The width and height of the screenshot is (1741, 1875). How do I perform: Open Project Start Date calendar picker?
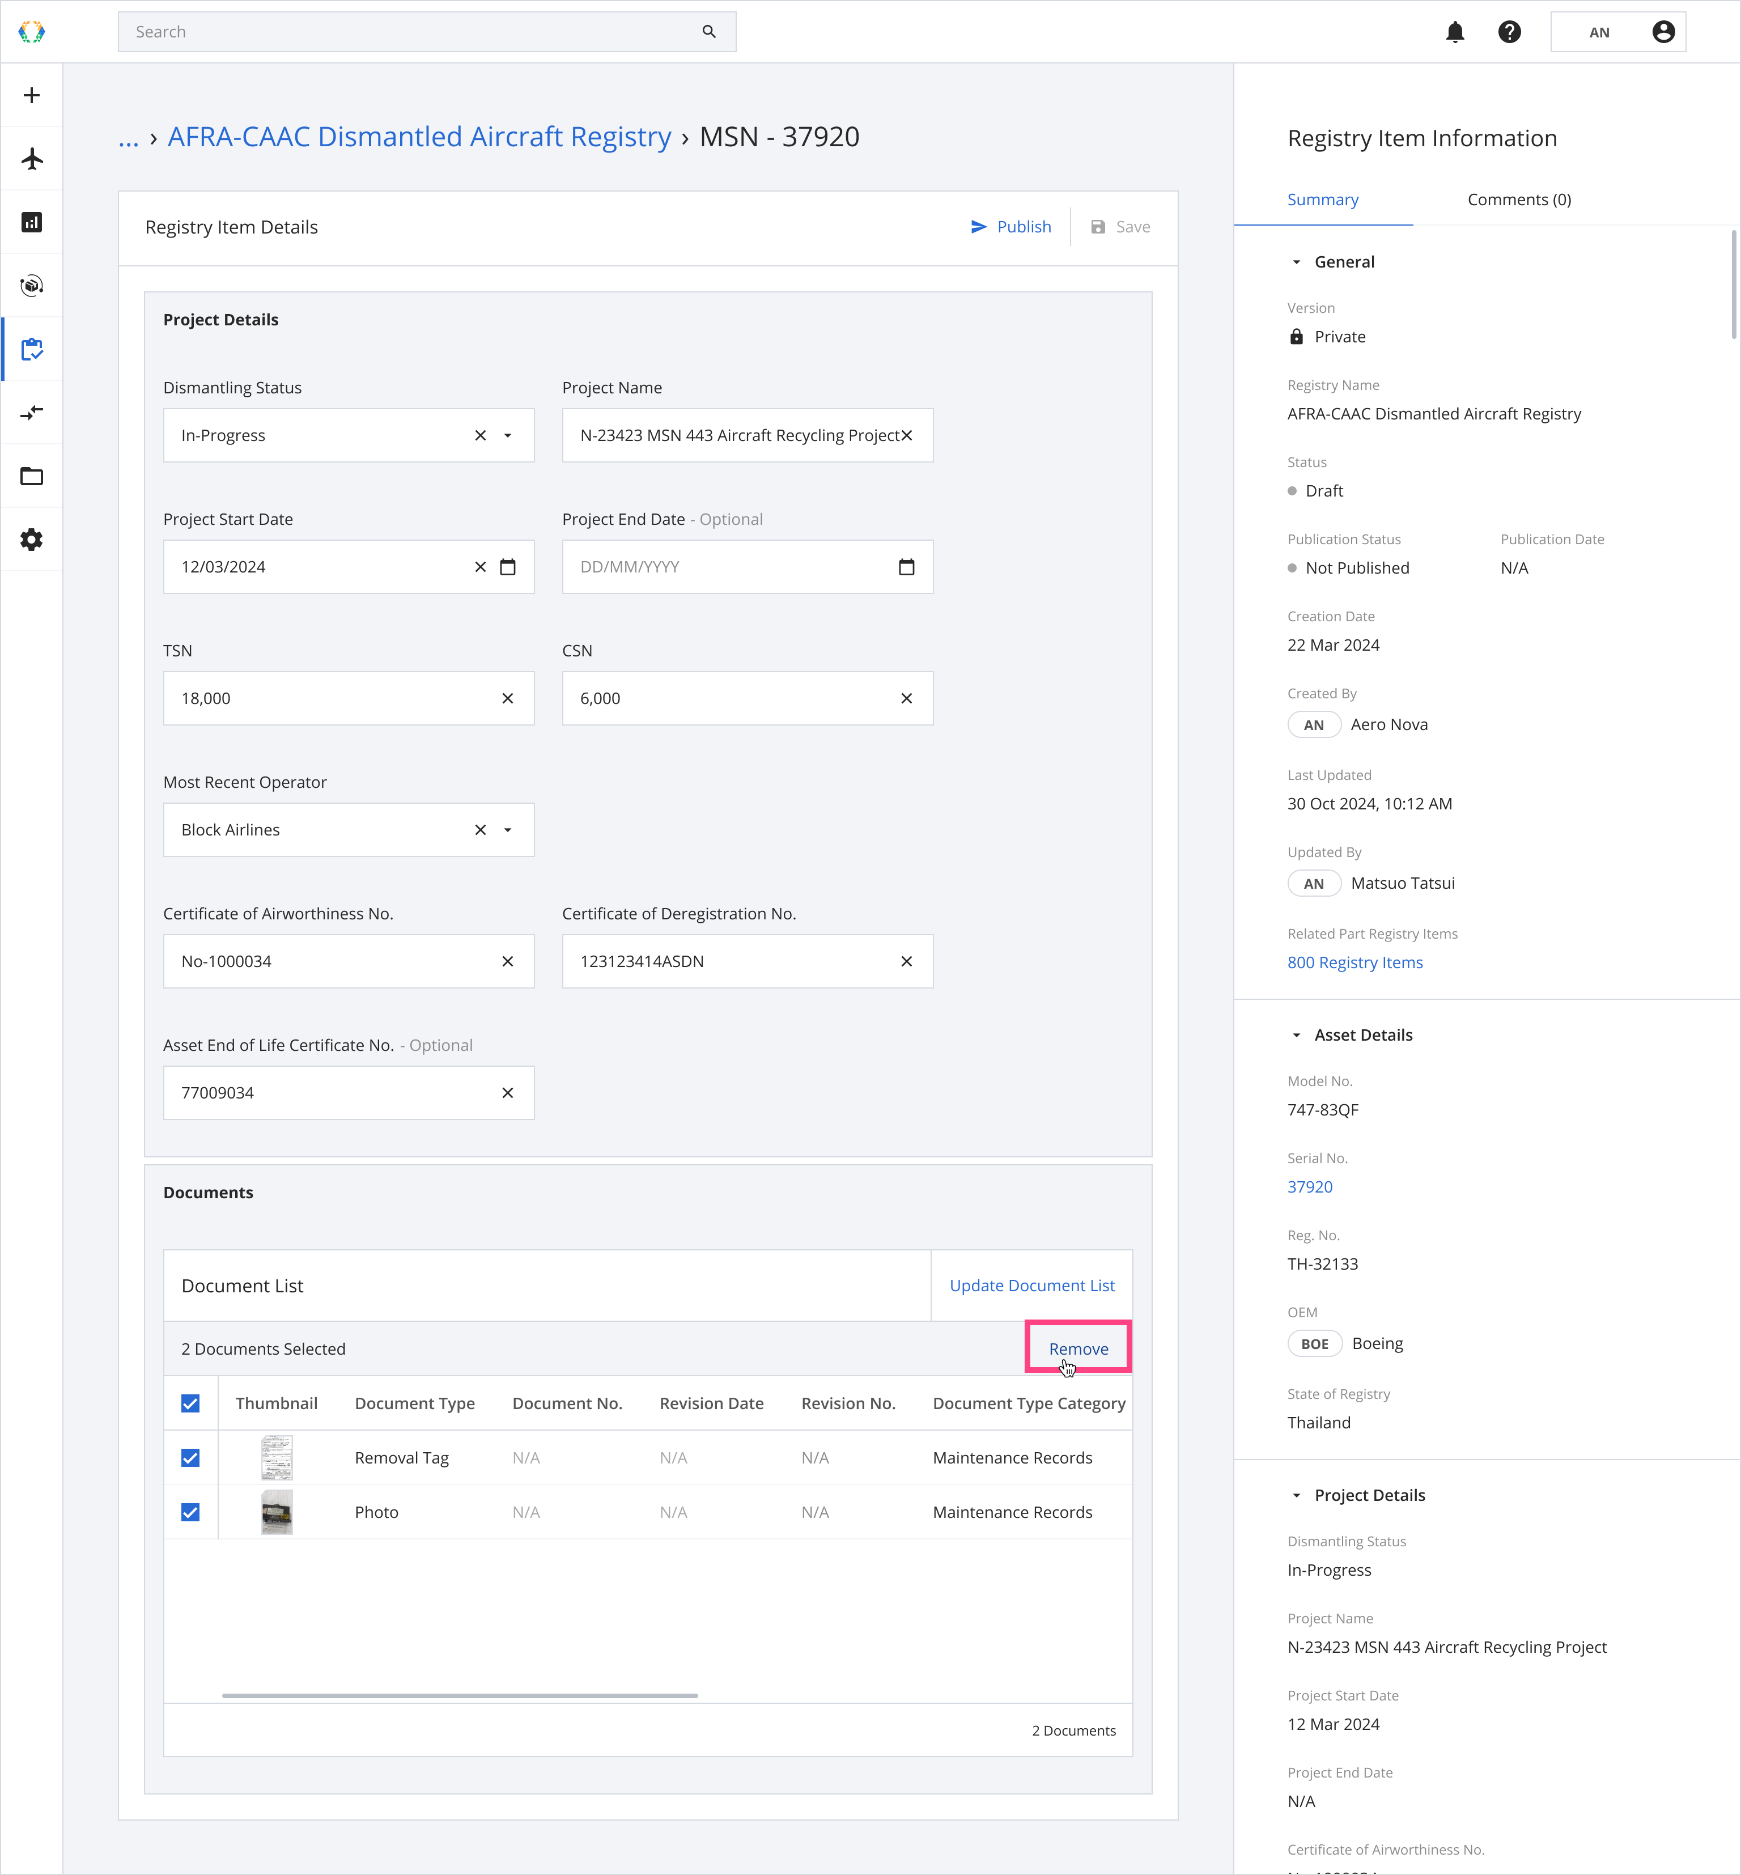[x=508, y=567]
